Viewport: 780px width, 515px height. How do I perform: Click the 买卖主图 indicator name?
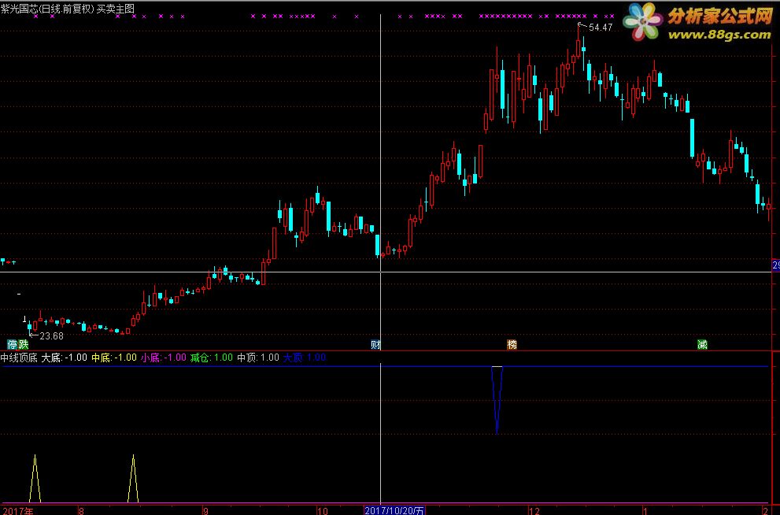point(116,9)
